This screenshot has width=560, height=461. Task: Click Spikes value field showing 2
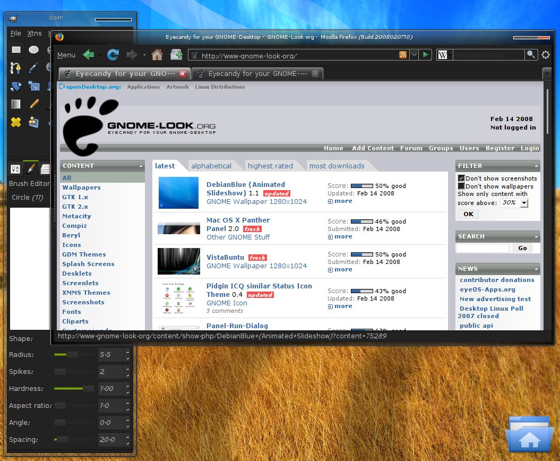[111, 372]
